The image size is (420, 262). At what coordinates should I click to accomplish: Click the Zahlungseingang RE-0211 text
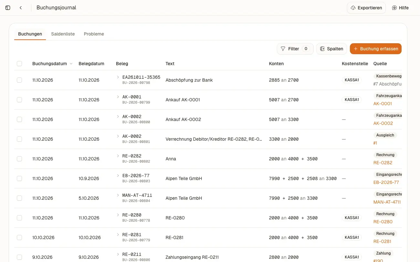pyautogui.click(x=192, y=257)
